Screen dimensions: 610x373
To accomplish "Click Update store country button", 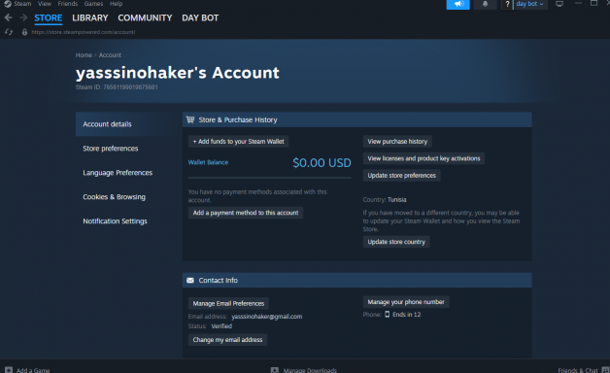I will click(x=396, y=242).
